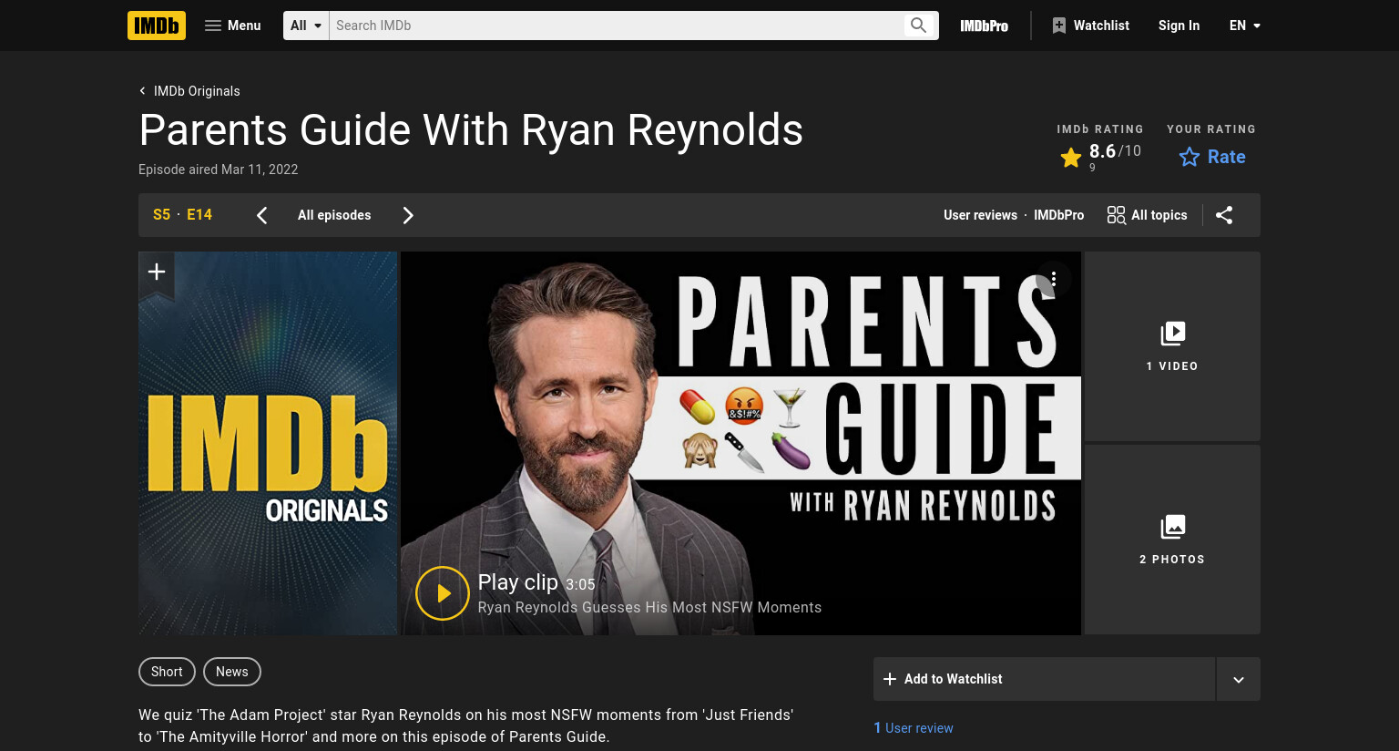Rate this episode with the blue star

tap(1212, 157)
